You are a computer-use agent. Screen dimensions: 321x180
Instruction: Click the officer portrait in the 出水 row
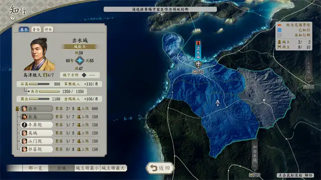[x=24, y=109]
